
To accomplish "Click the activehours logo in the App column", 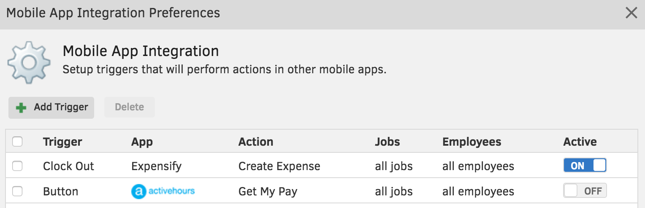I will [x=163, y=191].
